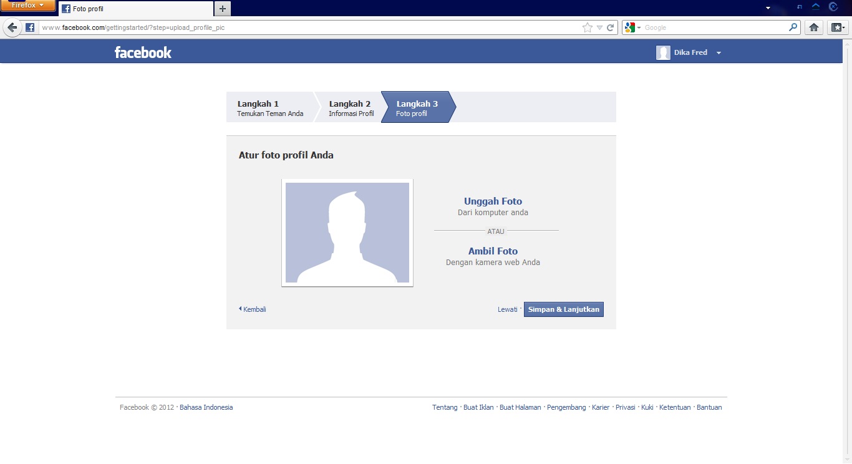This screenshot has width=852, height=464.
Task: Click the Facebook site identity icon in address bar
Action: [x=30, y=27]
